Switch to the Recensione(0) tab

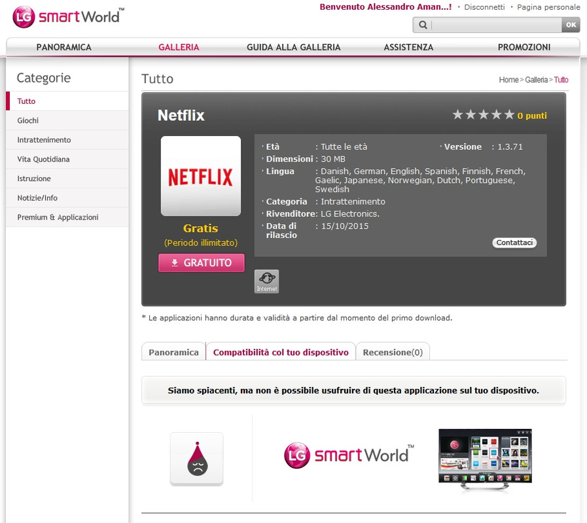point(393,352)
